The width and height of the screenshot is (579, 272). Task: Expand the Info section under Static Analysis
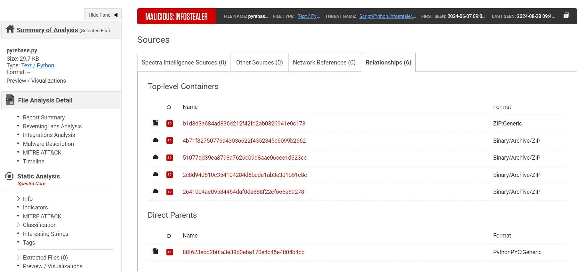click(19, 199)
